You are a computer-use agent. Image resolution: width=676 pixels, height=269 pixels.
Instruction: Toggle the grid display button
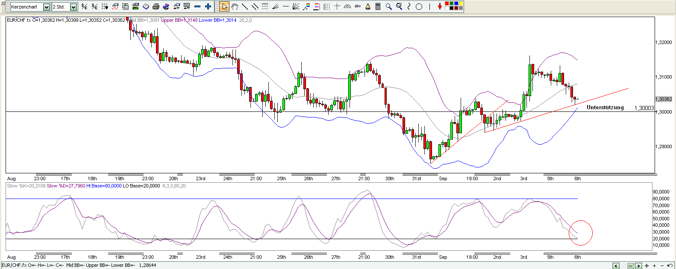tap(105, 6)
